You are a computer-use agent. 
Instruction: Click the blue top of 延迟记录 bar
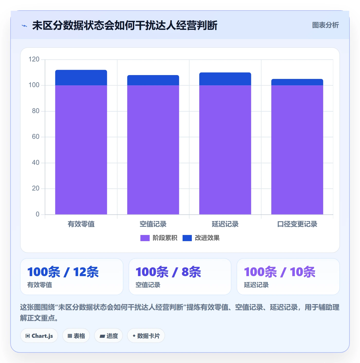pos(225,79)
